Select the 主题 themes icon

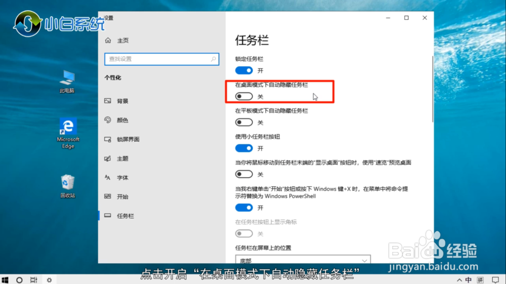tap(108, 158)
